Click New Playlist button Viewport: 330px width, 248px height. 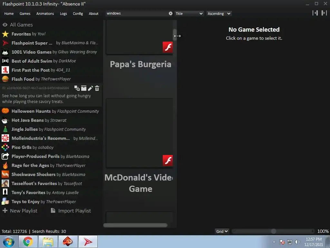[x=20, y=211]
